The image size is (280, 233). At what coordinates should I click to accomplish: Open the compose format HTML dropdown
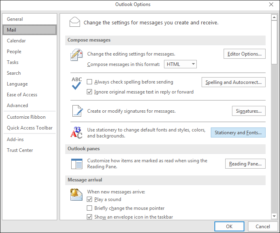(180, 64)
